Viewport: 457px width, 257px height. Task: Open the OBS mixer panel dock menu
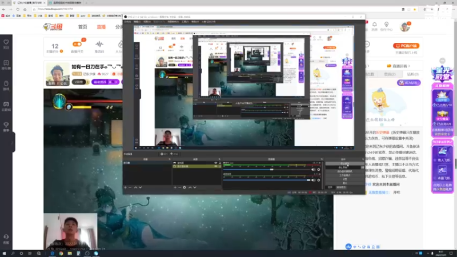pyautogui.click(x=322, y=159)
